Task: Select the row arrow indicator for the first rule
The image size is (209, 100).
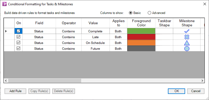Action: pos(6,31)
